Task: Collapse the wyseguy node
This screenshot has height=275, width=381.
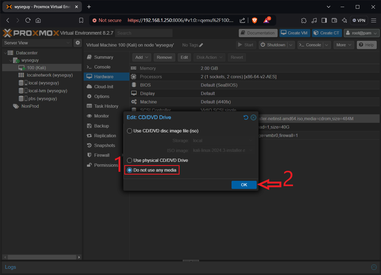Action: click(x=11, y=60)
